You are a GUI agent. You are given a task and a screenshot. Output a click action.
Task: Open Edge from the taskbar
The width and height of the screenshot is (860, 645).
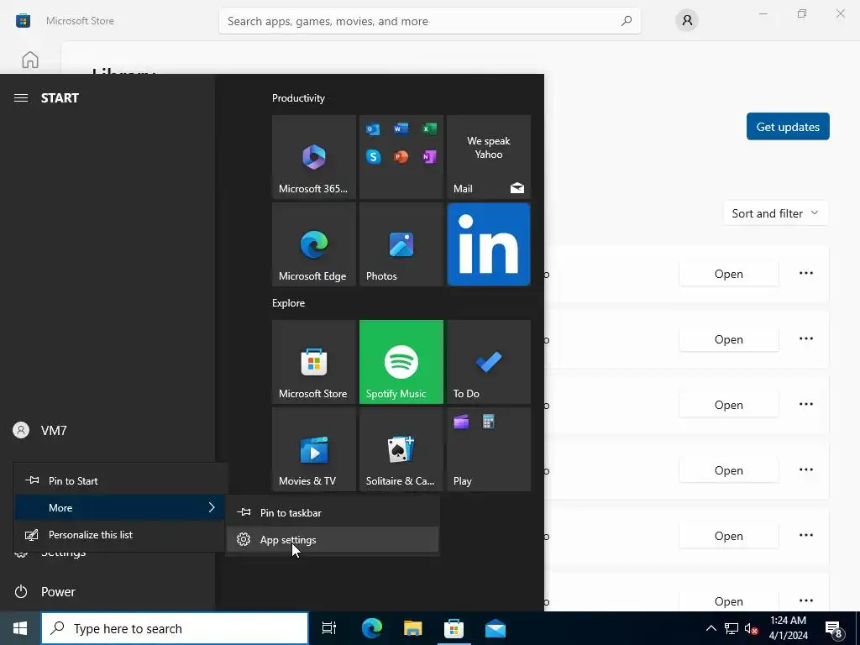(x=371, y=628)
